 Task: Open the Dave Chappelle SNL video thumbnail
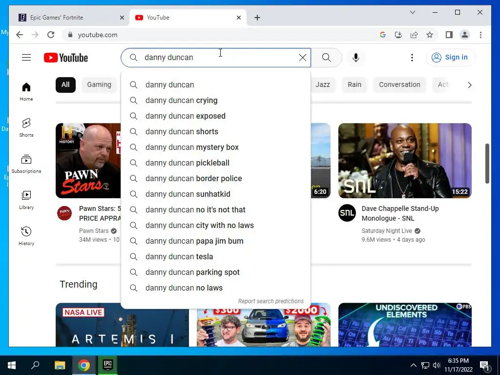[x=405, y=161]
